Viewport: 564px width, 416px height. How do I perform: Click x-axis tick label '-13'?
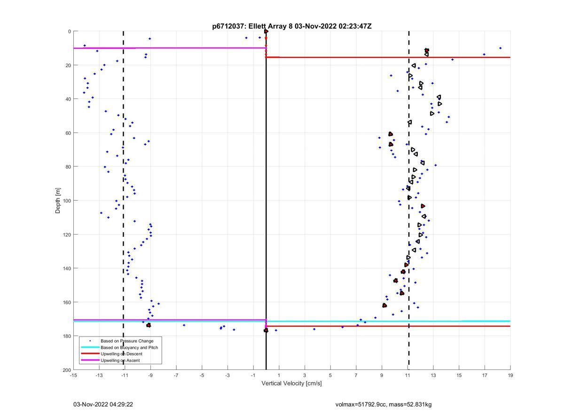99,375
